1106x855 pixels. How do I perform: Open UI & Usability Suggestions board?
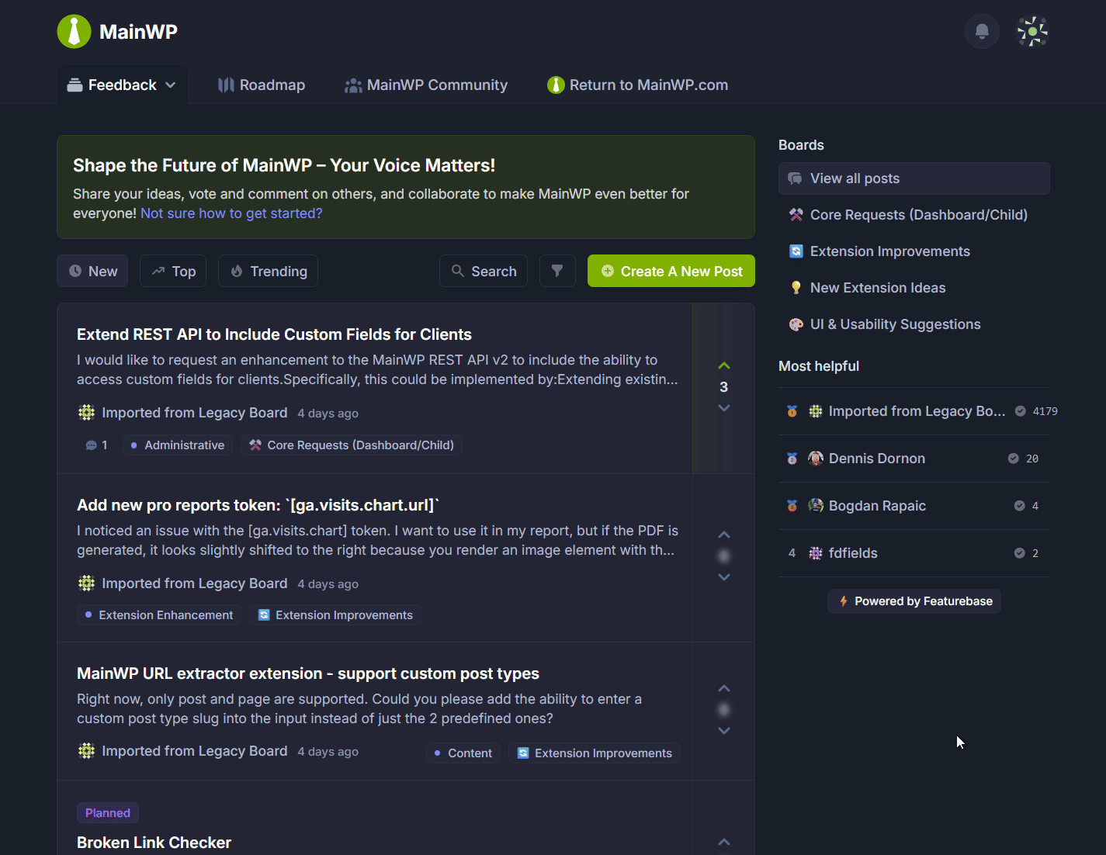tap(914, 324)
